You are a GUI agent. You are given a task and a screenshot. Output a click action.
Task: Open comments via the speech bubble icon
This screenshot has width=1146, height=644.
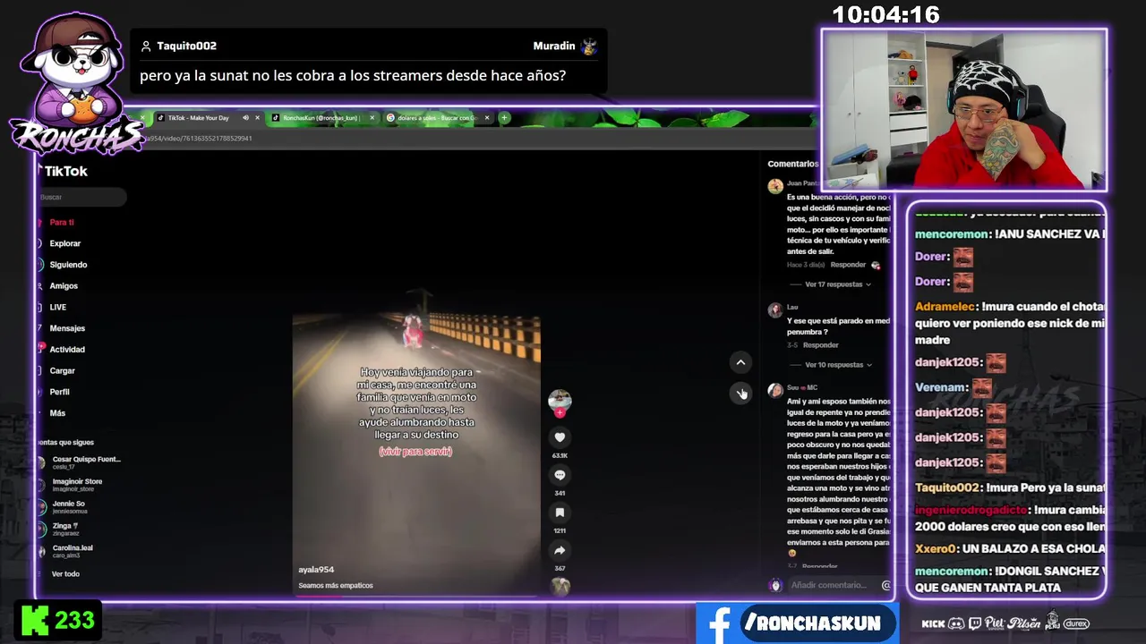(560, 475)
